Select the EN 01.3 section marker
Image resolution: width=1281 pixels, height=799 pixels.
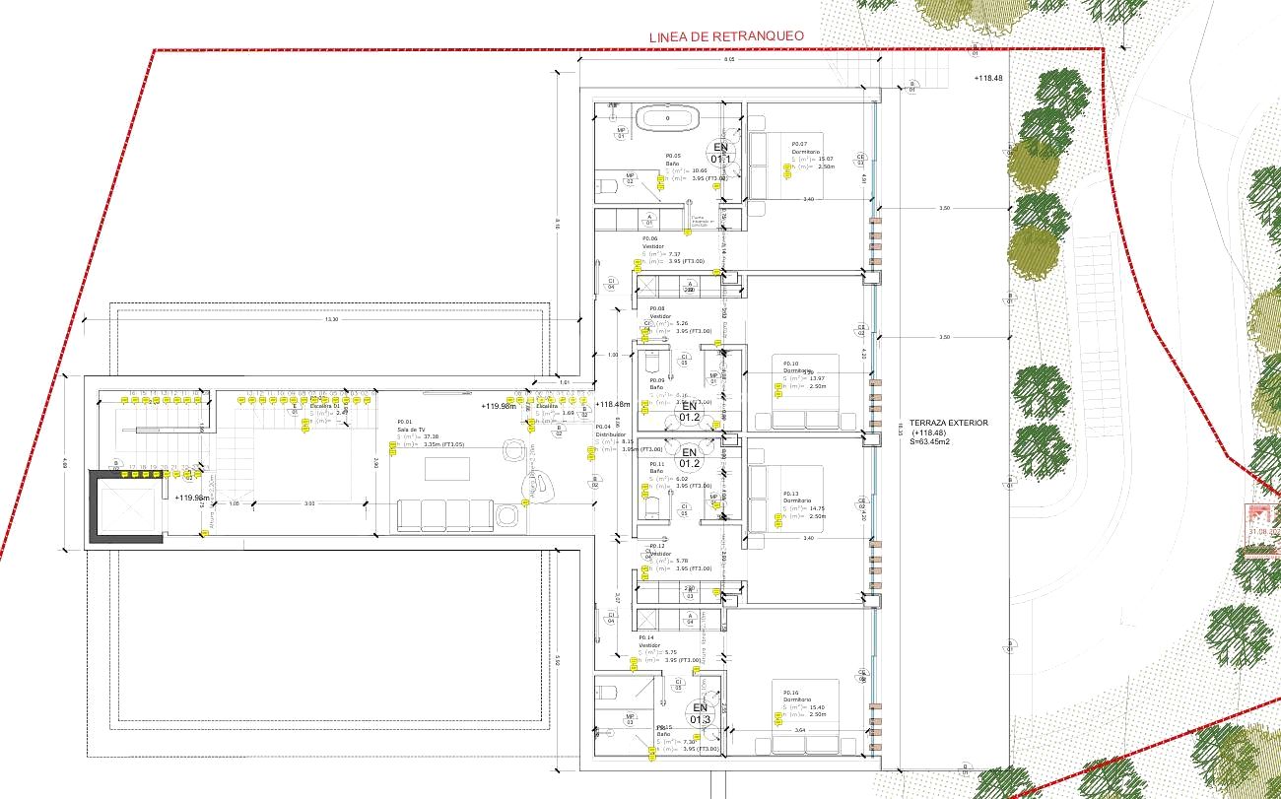(x=701, y=713)
